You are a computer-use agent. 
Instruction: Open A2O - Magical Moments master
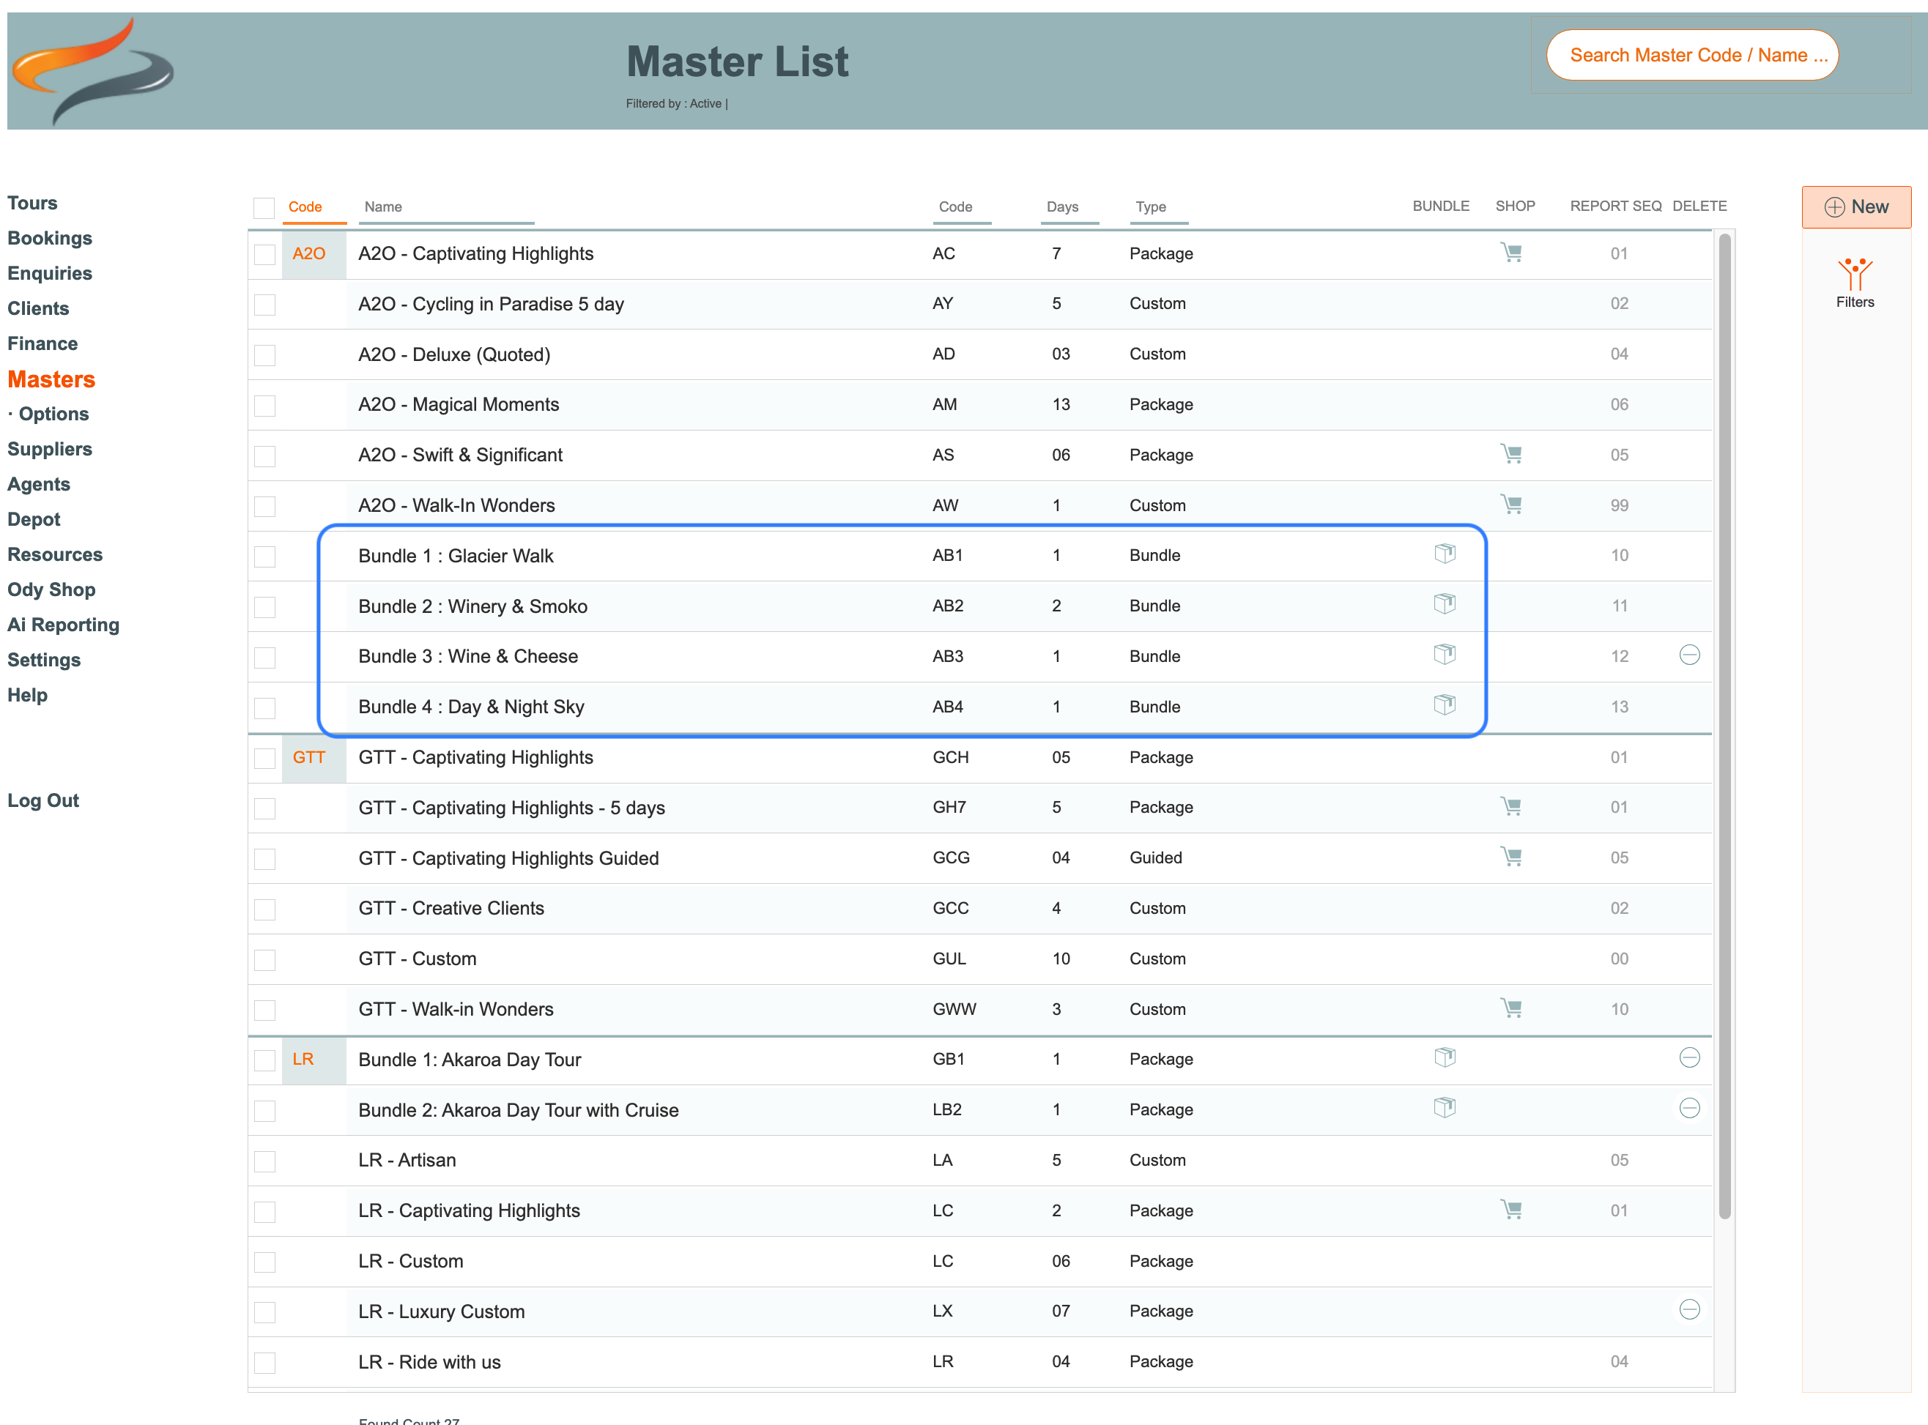(x=459, y=404)
